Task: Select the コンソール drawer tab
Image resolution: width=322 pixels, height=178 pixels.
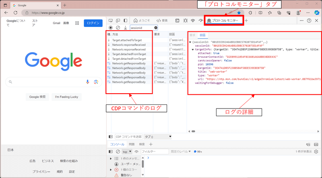Action: (x=117, y=144)
